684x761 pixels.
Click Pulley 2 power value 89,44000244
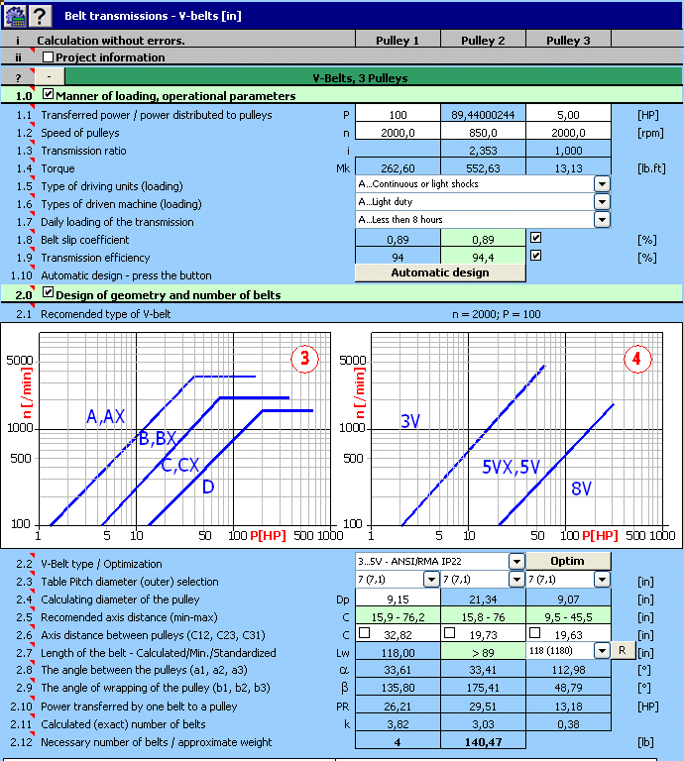(x=483, y=115)
